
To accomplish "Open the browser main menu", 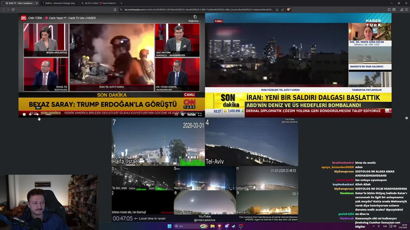I will [x=406, y=10].
